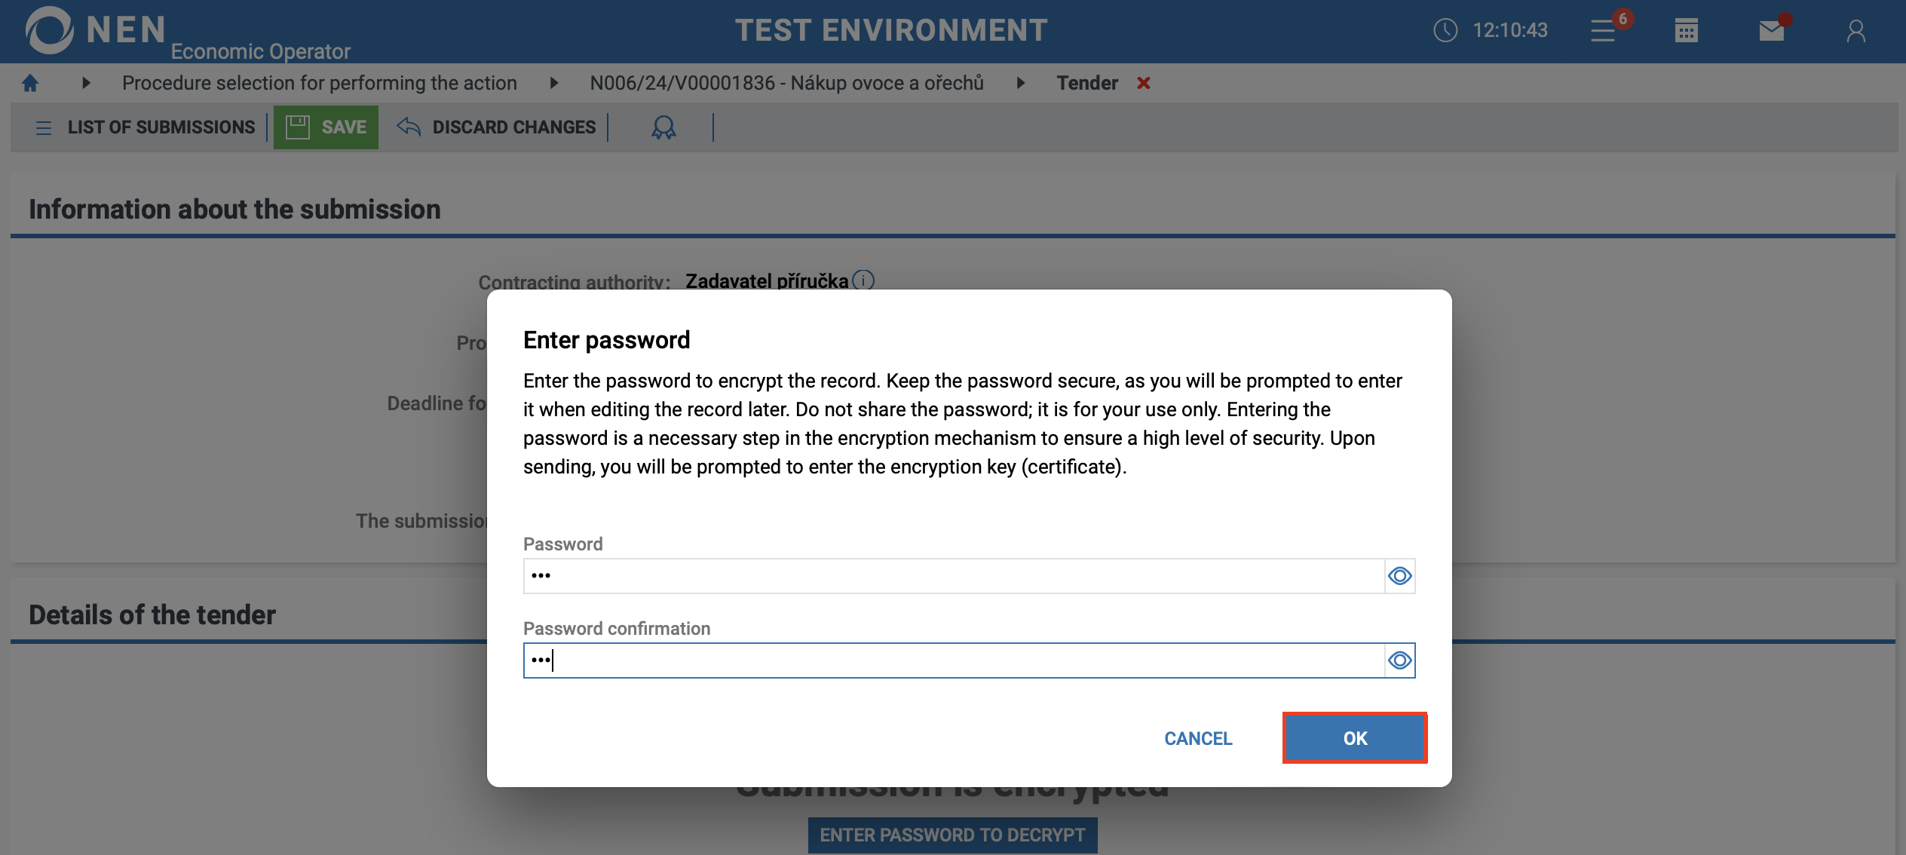The image size is (1906, 855).
Task: Expand breadcrumb arrow before Tender
Action: tap(1021, 83)
